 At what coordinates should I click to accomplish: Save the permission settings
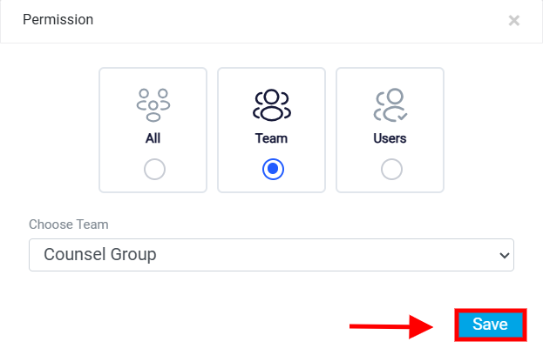tap(491, 325)
